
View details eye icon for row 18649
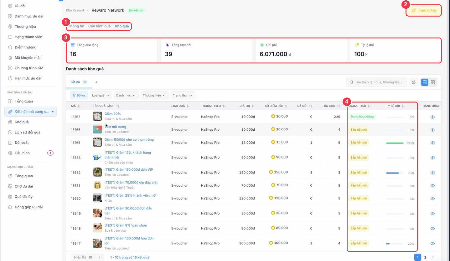(x=432, y=214)
